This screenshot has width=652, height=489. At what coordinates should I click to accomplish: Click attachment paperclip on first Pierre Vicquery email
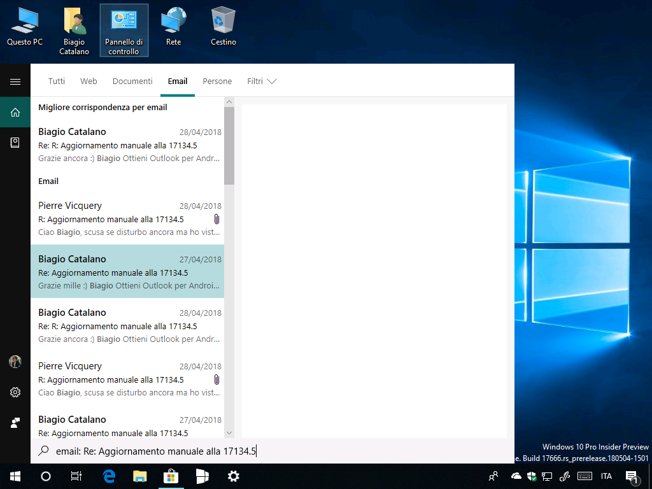[216, 219]
